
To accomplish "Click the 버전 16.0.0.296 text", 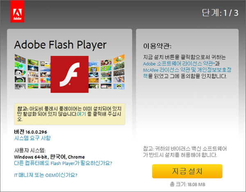I will (x=31, y=132).
